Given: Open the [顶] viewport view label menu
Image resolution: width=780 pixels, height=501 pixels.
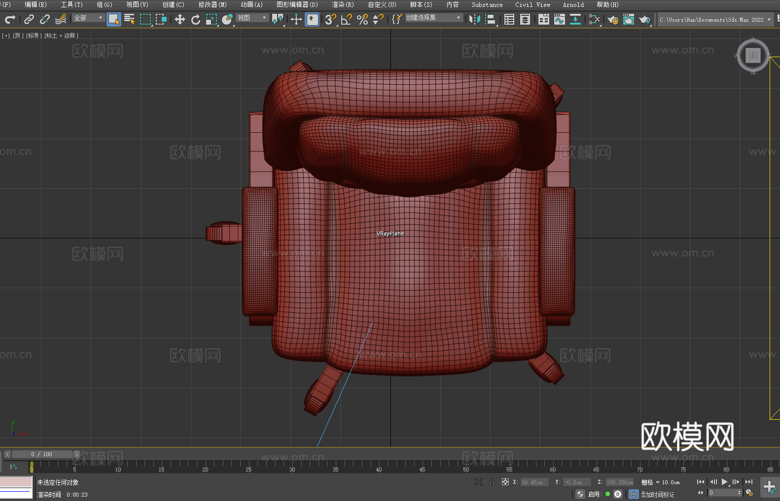Looking at the screenshot, I should click(x=18, y=35).
